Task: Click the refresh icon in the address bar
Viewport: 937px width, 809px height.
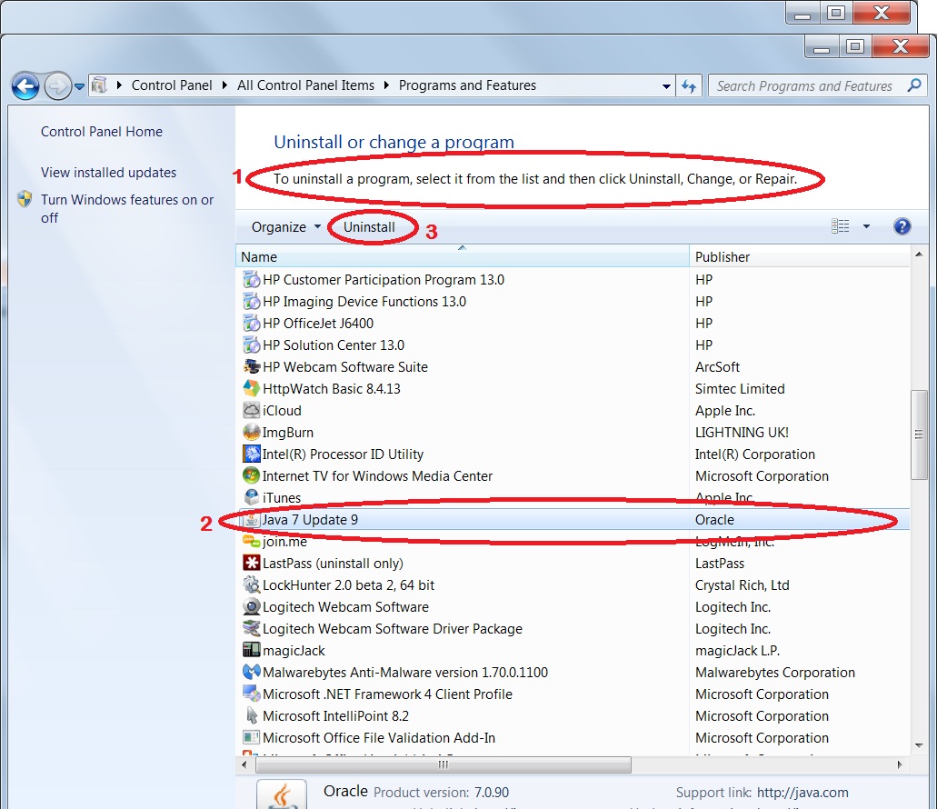Action: tap(690, 85)
